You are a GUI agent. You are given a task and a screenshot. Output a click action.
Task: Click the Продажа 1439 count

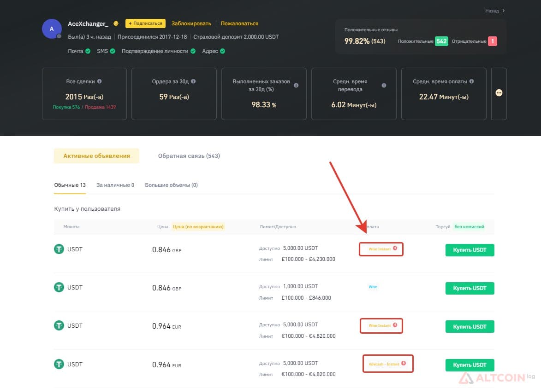(101, 107)
